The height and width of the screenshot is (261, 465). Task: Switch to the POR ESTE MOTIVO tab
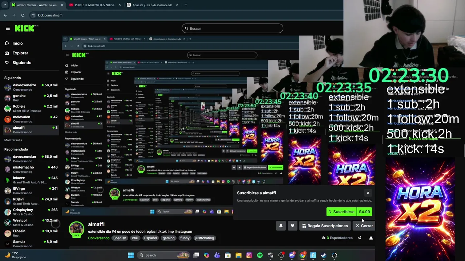(x=95, y=5)
